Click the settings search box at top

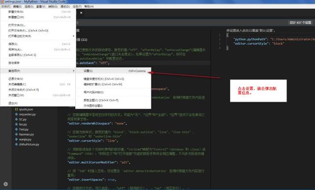click(181, 23)
